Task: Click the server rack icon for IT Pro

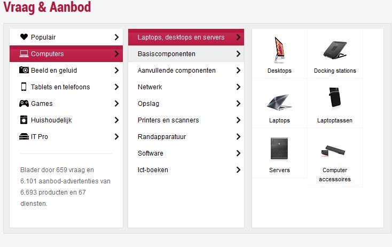Action: [23, 136]
